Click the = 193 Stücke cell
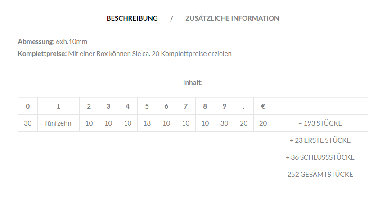The image size is (387, 201). tap(320, 123)
